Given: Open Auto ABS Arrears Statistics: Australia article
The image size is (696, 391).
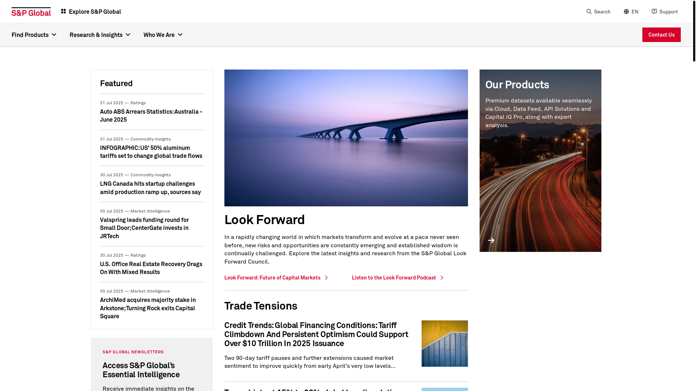Looking at the screenshot, I should (151, 115).
